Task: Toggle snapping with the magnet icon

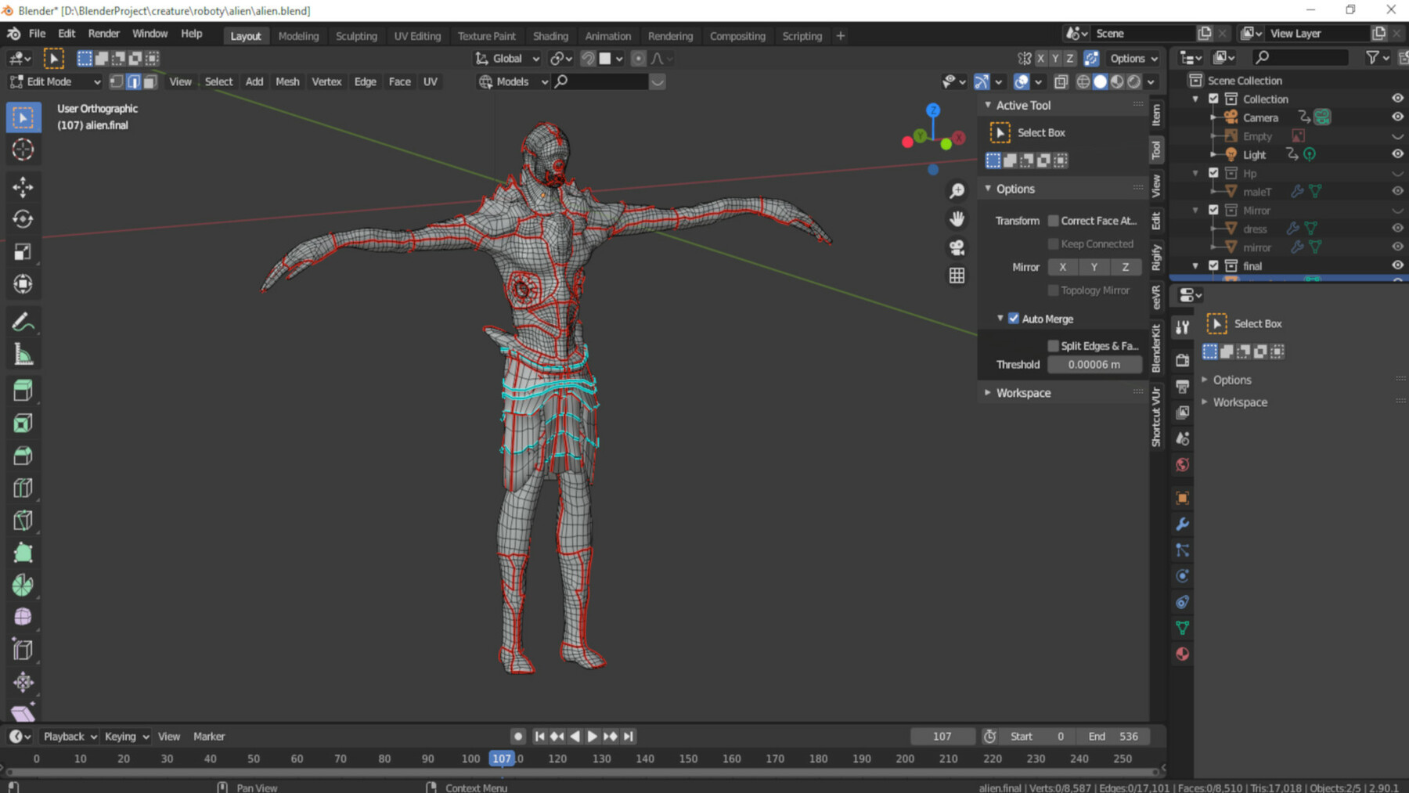Action: [x=587, y=58]
